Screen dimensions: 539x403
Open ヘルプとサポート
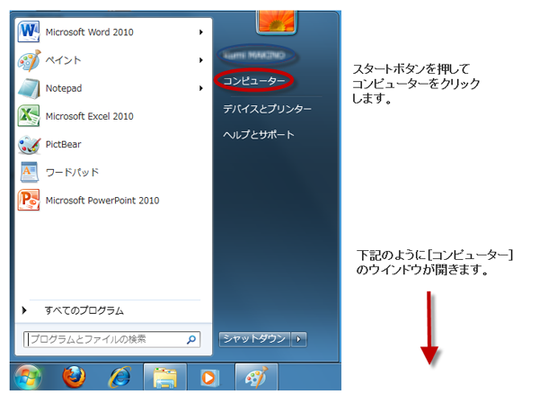(259, 135)
